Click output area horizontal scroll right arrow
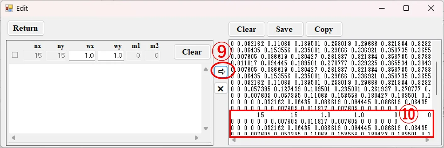This screenshot has height=148, width=444. tap(428, 141)
